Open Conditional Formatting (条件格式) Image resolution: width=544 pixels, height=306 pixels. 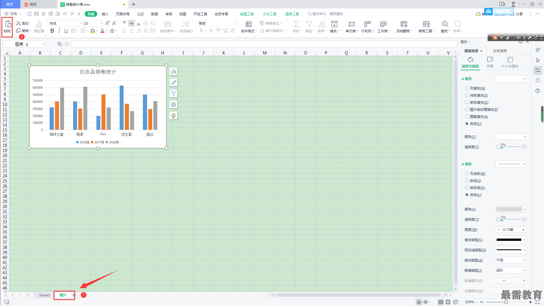(x=249, y=27)
